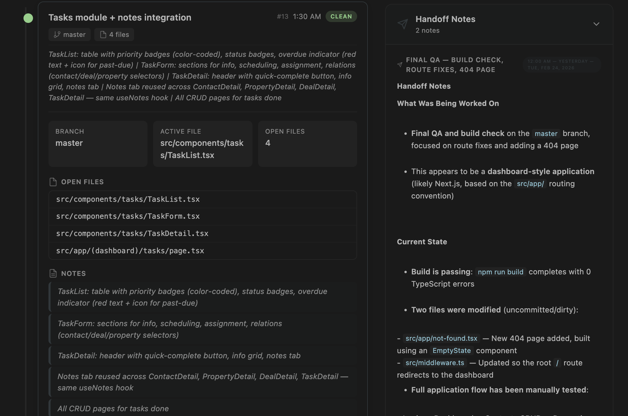
Task: Click the Open Files section document icon
Action: pos(53,182)
